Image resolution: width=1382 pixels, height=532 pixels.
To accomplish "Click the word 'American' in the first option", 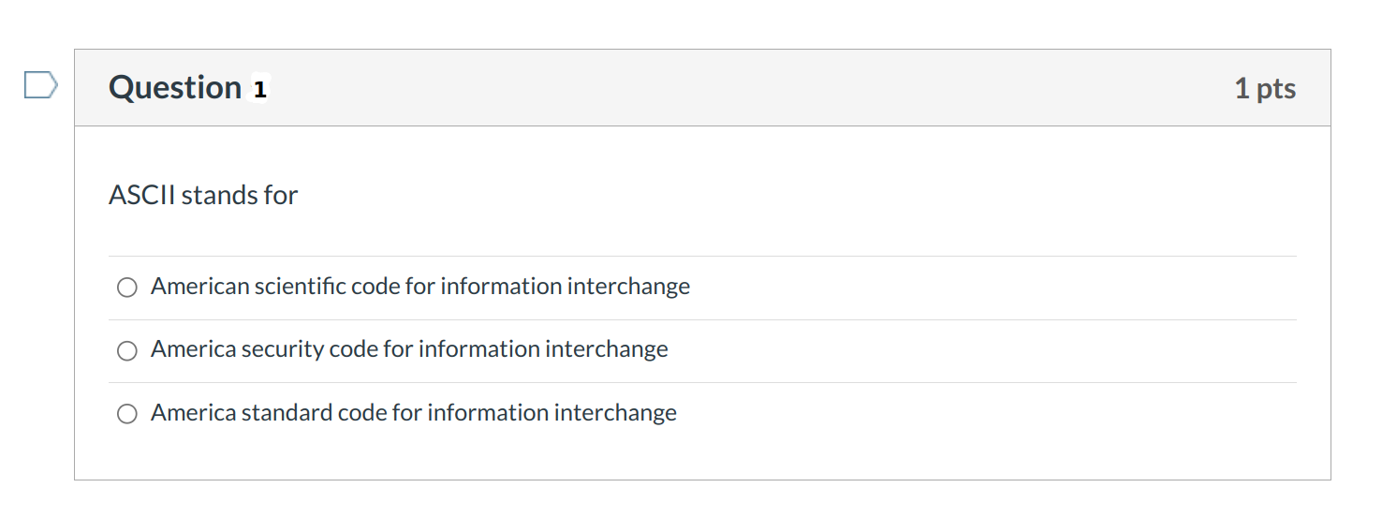I will click(x=199, y=287).
